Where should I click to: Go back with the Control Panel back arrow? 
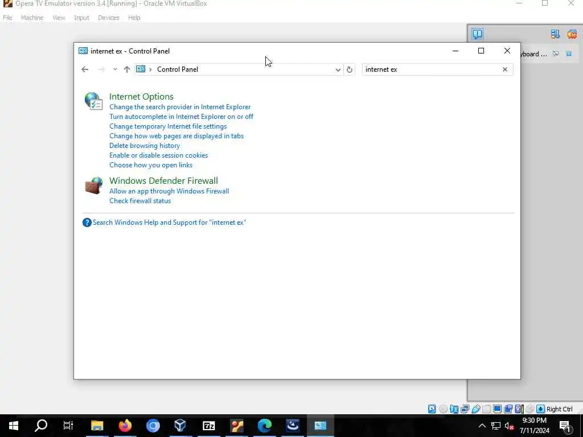pos(85,69)
